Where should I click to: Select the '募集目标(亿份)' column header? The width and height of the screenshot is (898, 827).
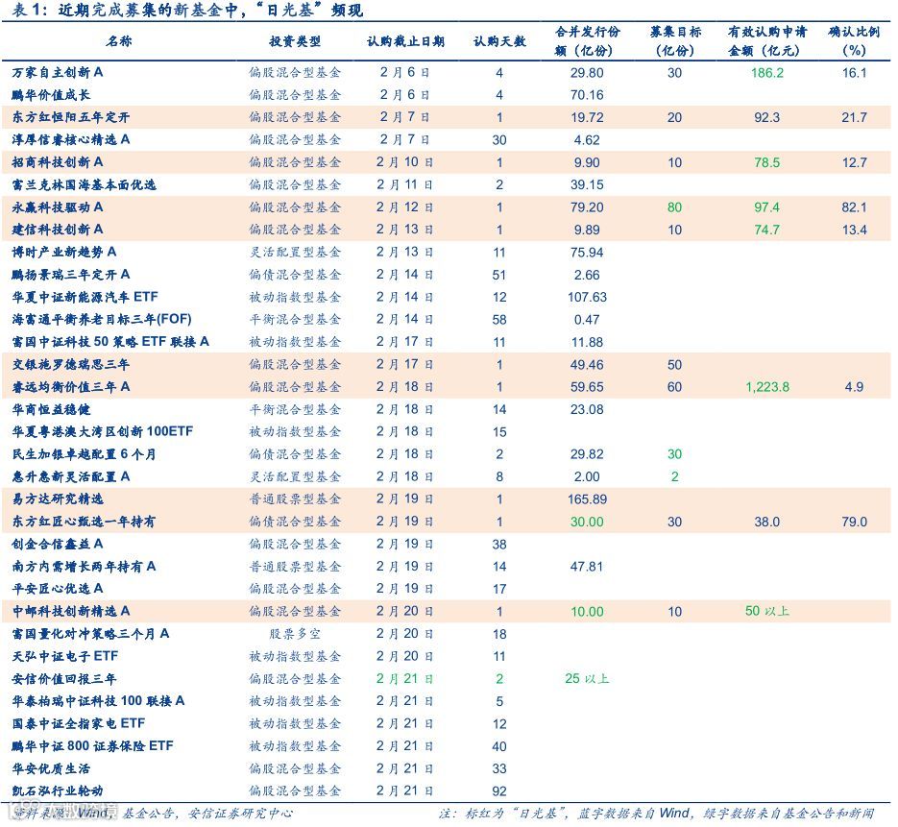tap(674, 40)
